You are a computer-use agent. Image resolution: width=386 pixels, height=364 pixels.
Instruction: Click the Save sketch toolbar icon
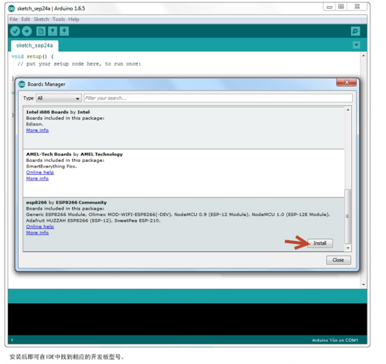click(x=64, y=31)
